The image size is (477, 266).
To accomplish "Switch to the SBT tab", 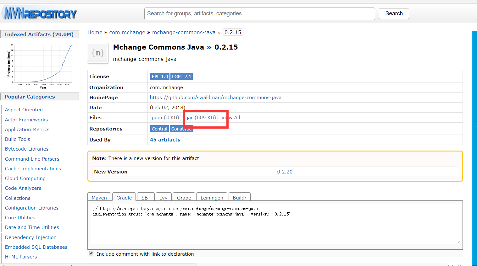I will click(x=146, y=197).
